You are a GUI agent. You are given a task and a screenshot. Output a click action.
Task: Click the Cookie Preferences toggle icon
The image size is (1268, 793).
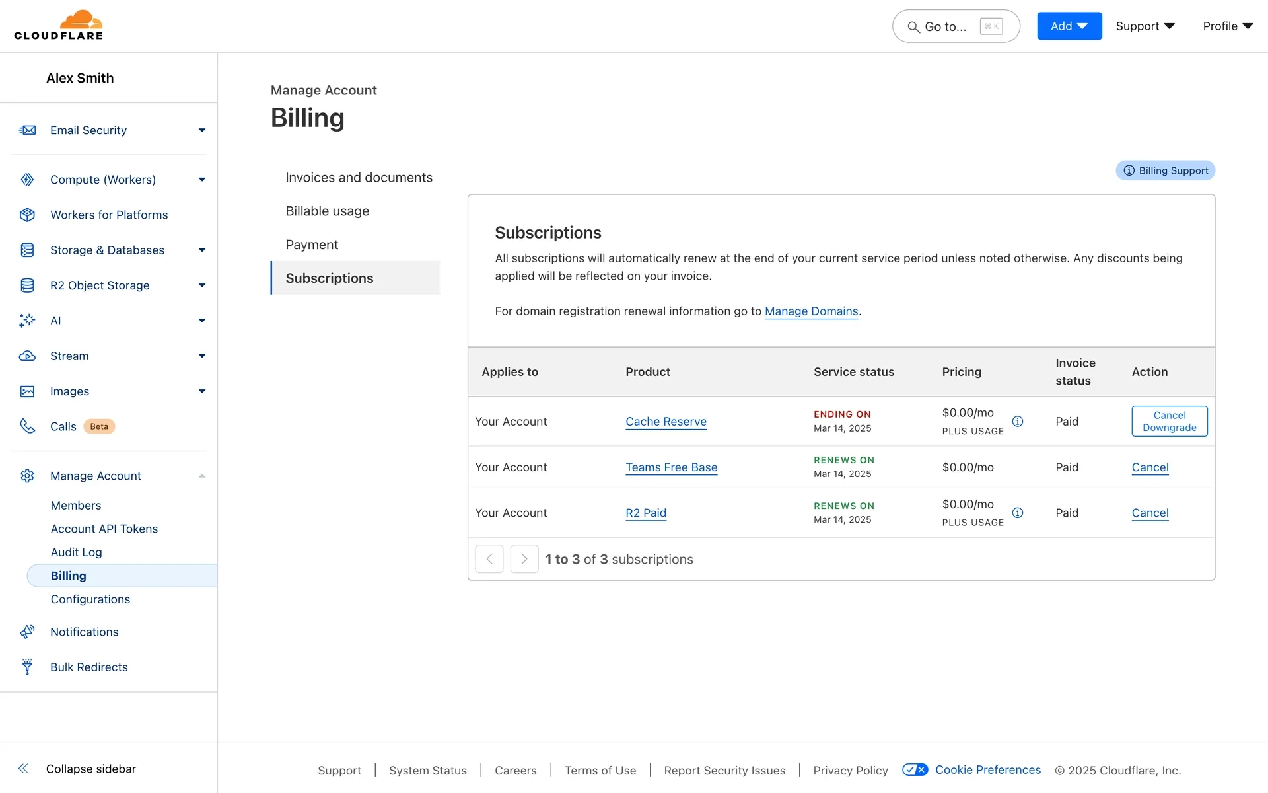pyautogui.click(x=915, y=769)
